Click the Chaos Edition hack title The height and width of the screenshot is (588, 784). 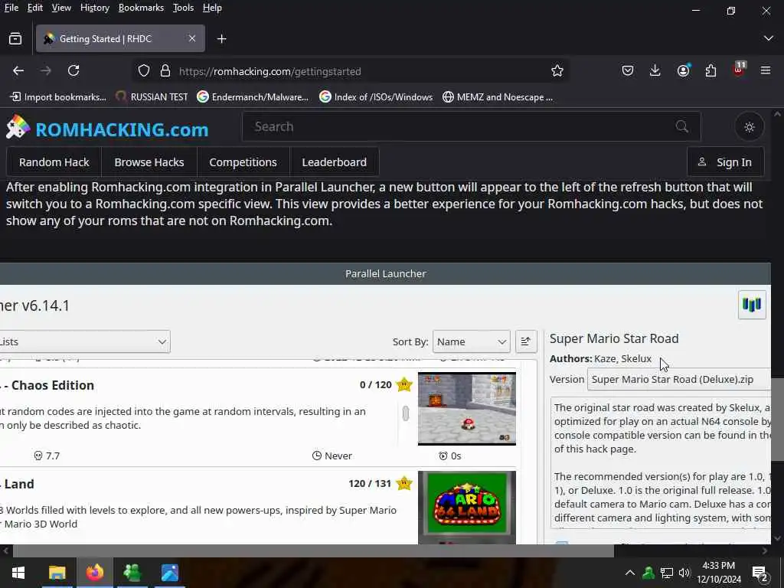47,385
